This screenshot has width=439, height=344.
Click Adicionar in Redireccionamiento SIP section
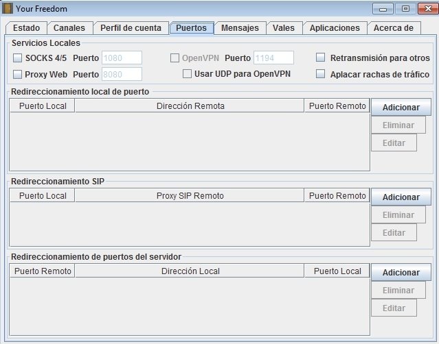(x=401, y=197)
